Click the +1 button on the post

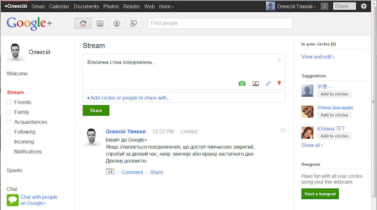[110, 172]
